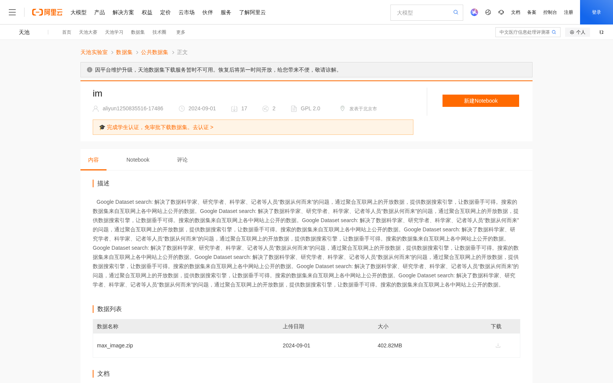Open the 备案 link
This screenshot has width=613, height=383.
[532, 12]
